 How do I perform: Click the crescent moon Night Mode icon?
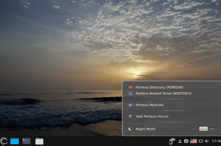pyautogui.click(x=130, y=129)
